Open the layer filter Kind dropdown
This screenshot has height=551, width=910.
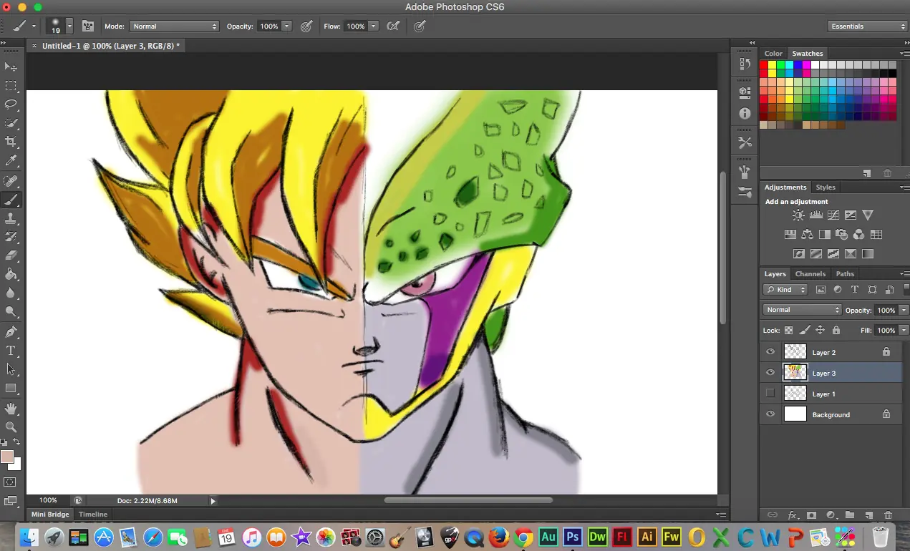point(785,290)
